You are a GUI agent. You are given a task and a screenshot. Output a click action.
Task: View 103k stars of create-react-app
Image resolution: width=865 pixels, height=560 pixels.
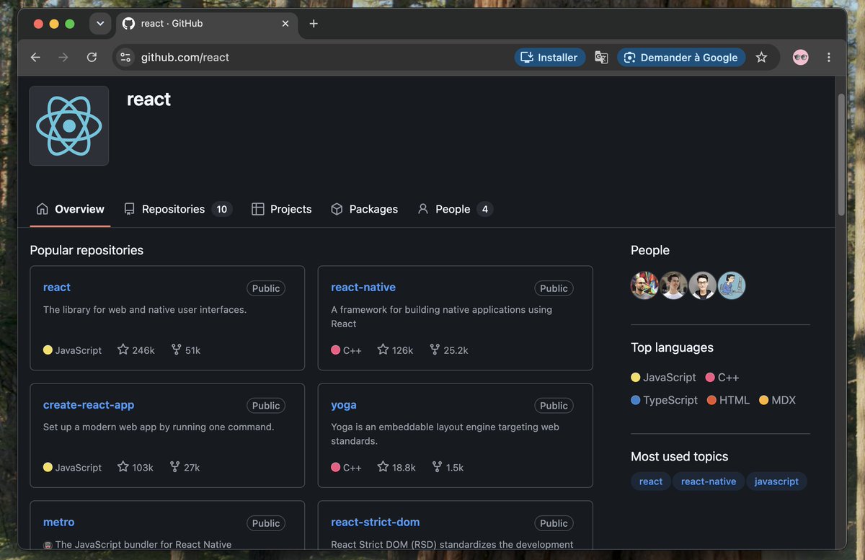pos(136,467)
